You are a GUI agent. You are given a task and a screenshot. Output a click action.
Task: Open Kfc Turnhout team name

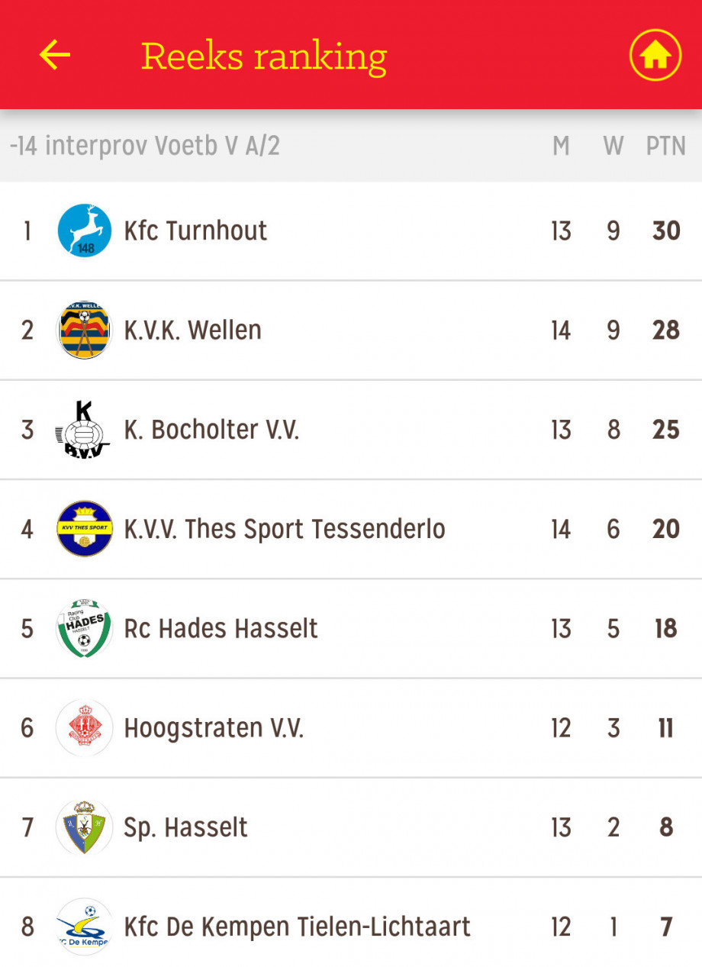click(195, 230)
